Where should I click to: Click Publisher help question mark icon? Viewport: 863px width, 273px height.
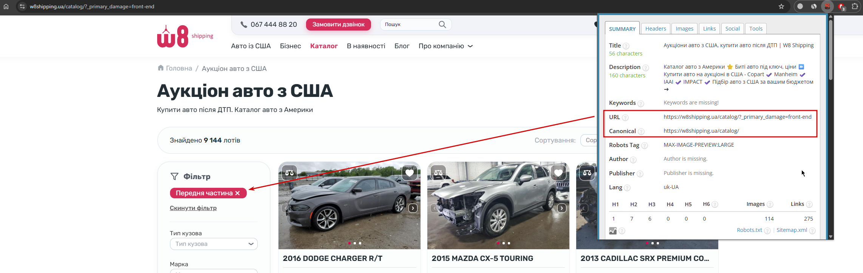pyautogui.click(x=640, y=174)
